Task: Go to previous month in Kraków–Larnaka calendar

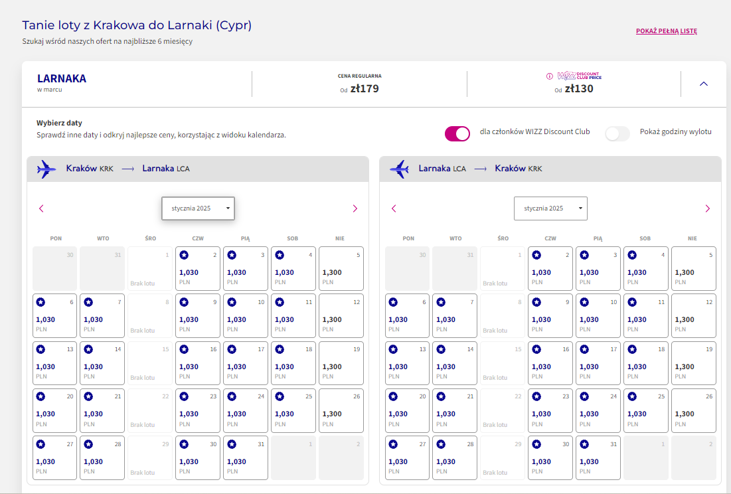Action: pos(41,208)
